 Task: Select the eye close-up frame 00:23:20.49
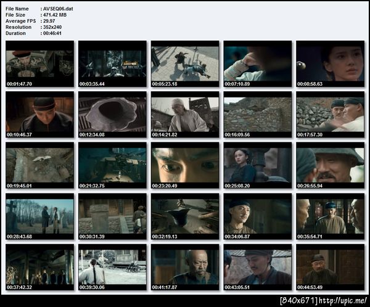pos(185,165)
